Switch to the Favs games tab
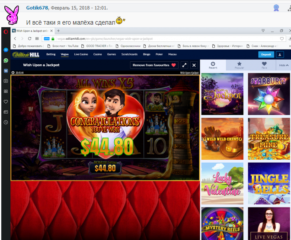This screenshot has width=291, height=240. [264, 65]
